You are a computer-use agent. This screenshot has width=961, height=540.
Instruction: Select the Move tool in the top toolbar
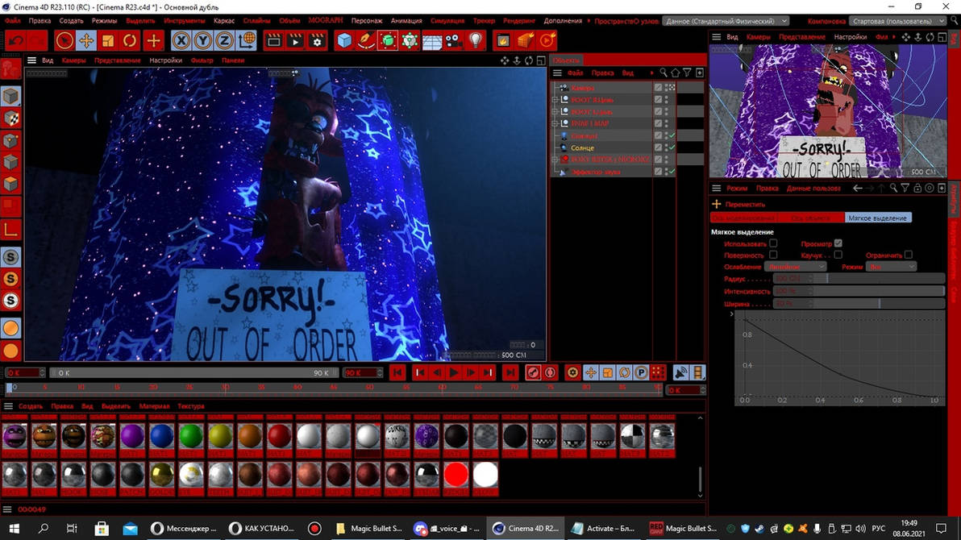(85, 41)
